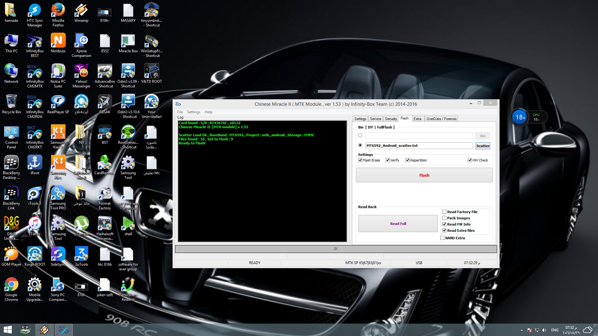Screen dimensions: 598x336
Task: Enable the Pack Images checkbox
Action: click(444, 218)
